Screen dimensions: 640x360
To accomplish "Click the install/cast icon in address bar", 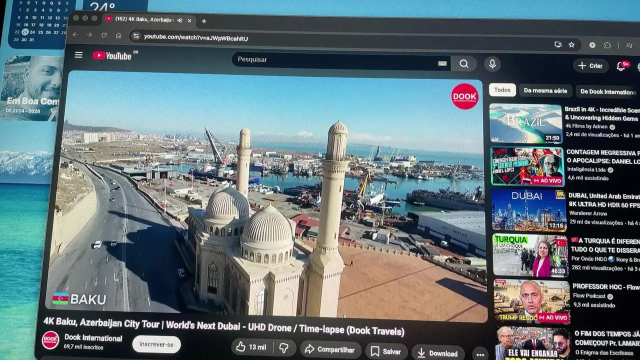I will point(558,44).
